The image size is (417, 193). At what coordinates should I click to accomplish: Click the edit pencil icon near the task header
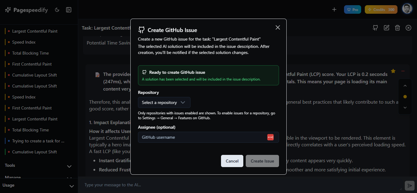click(386, 28)
